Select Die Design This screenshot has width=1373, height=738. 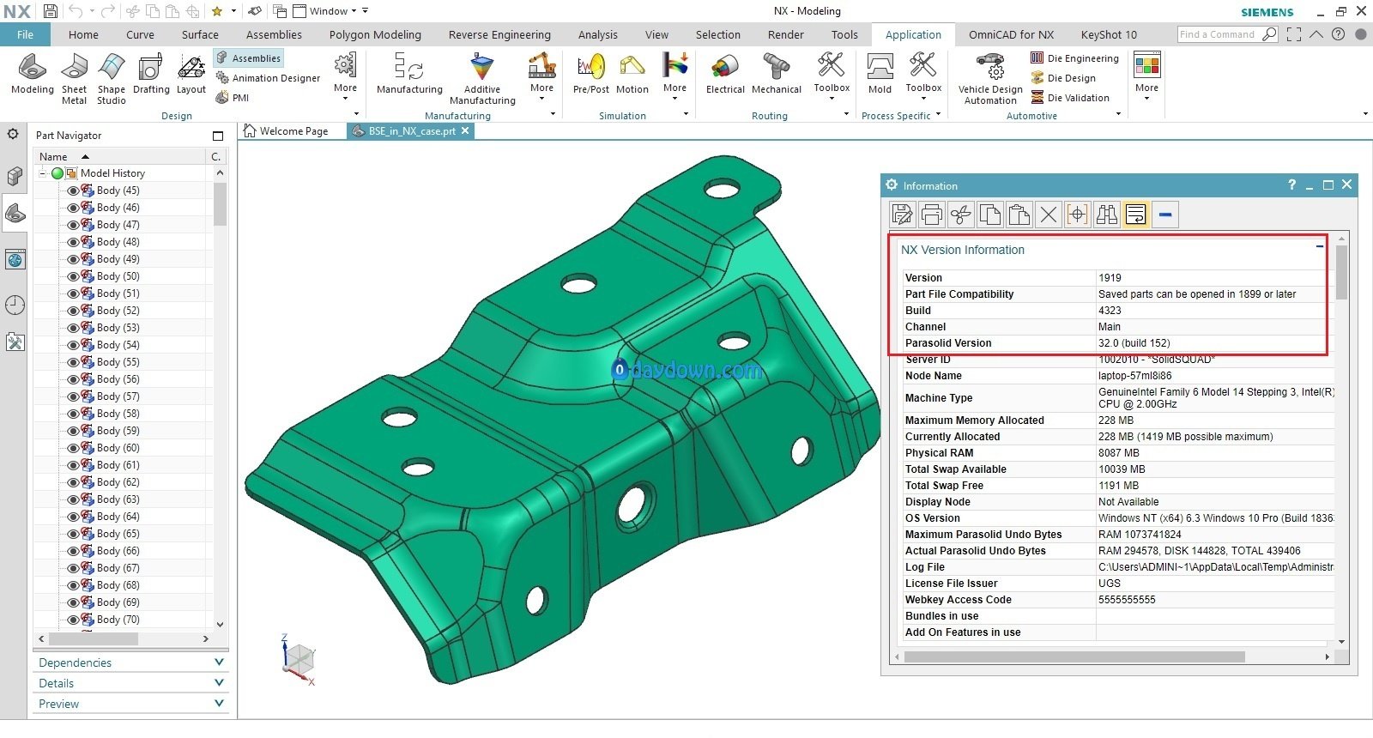pos(1063,78)
